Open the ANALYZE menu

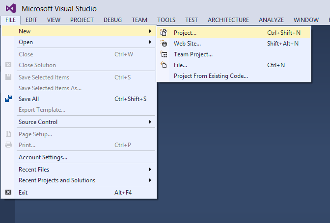(x=271, y=20)
